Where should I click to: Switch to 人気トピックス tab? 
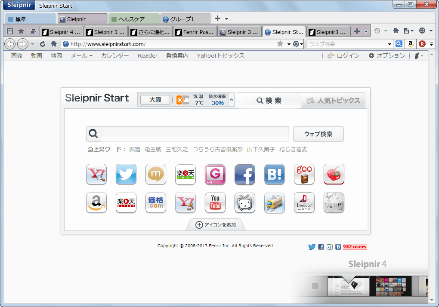point(333,101)
